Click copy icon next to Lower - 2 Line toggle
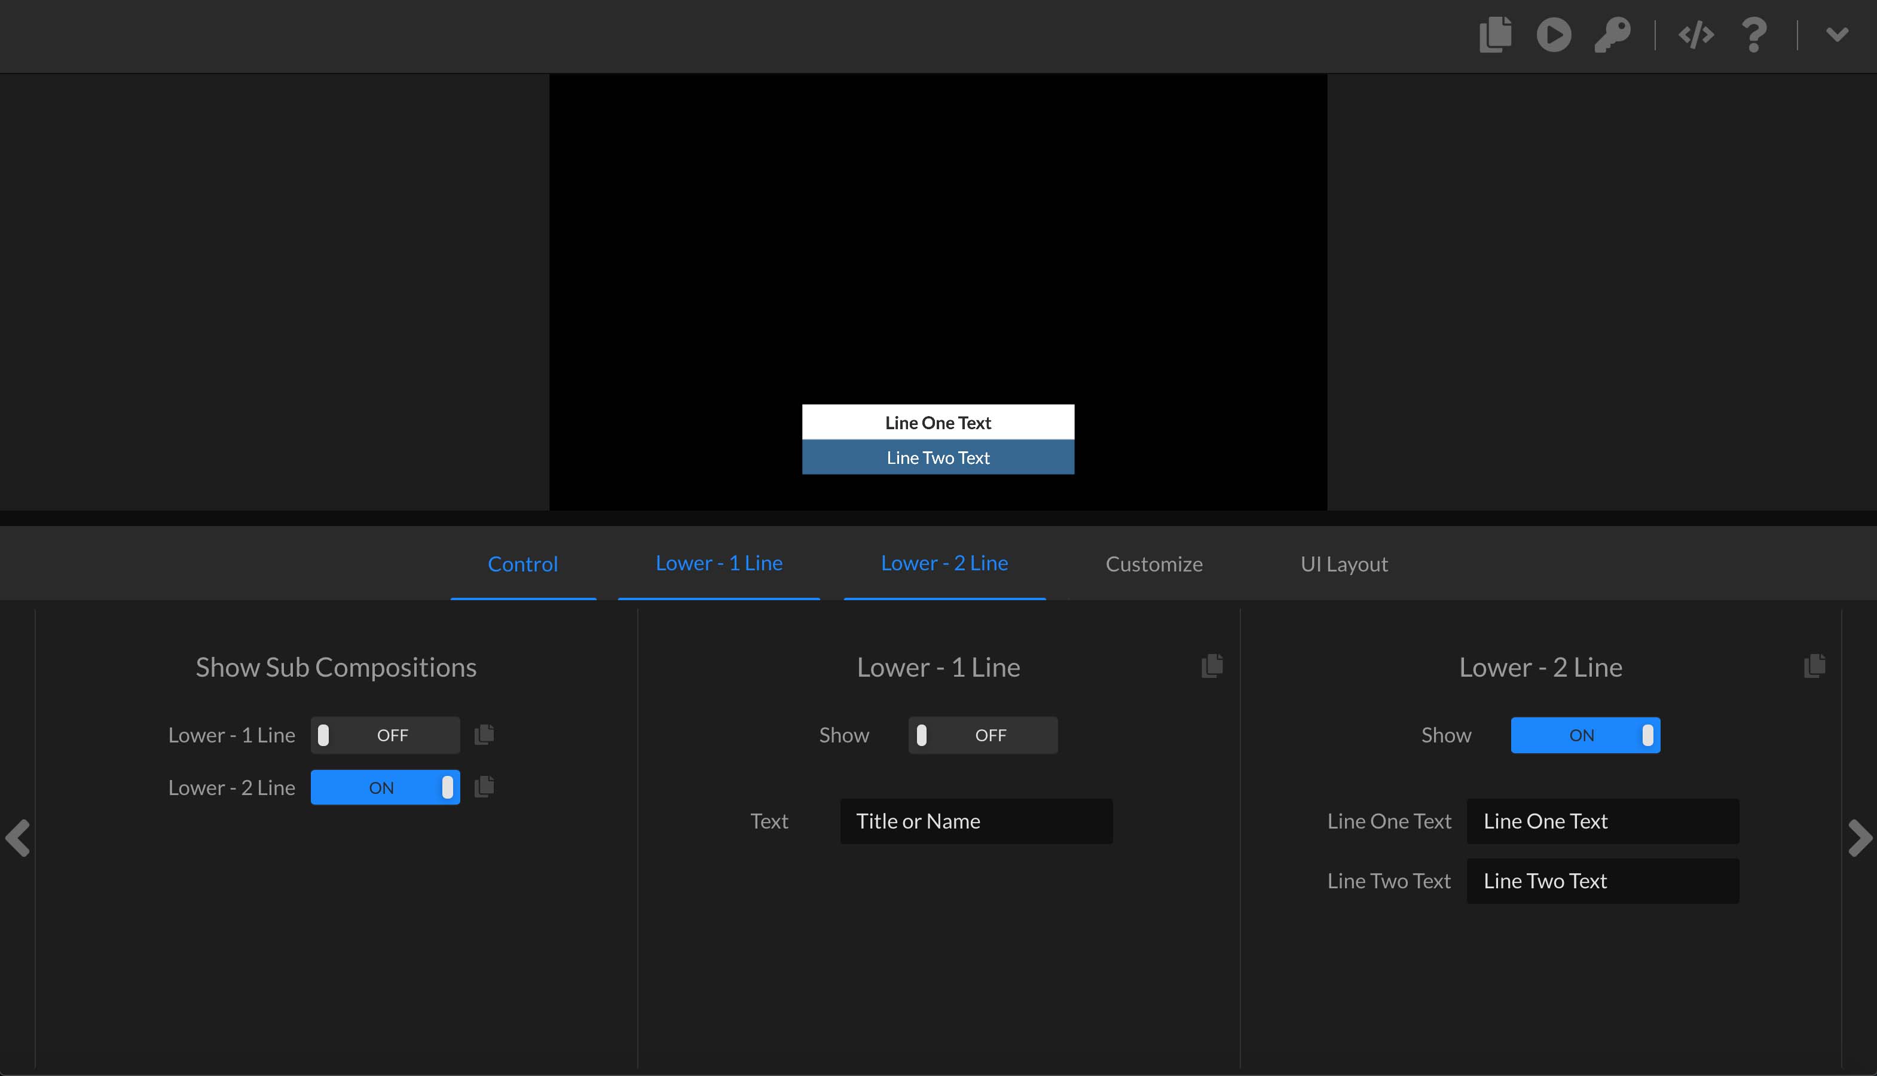This screenshot has width=1877, height=1076. pyautogui.click(x=484, y=787)
